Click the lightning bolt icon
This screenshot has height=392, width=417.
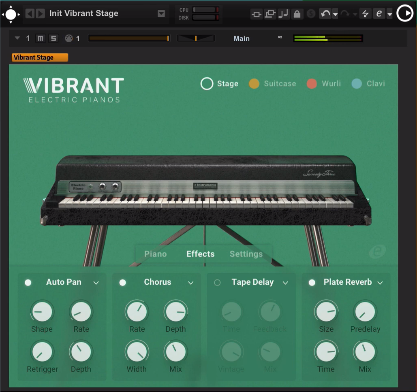(x=366, y=13)
